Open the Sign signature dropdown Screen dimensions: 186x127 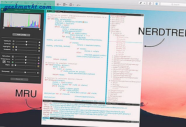click(39, 3)
